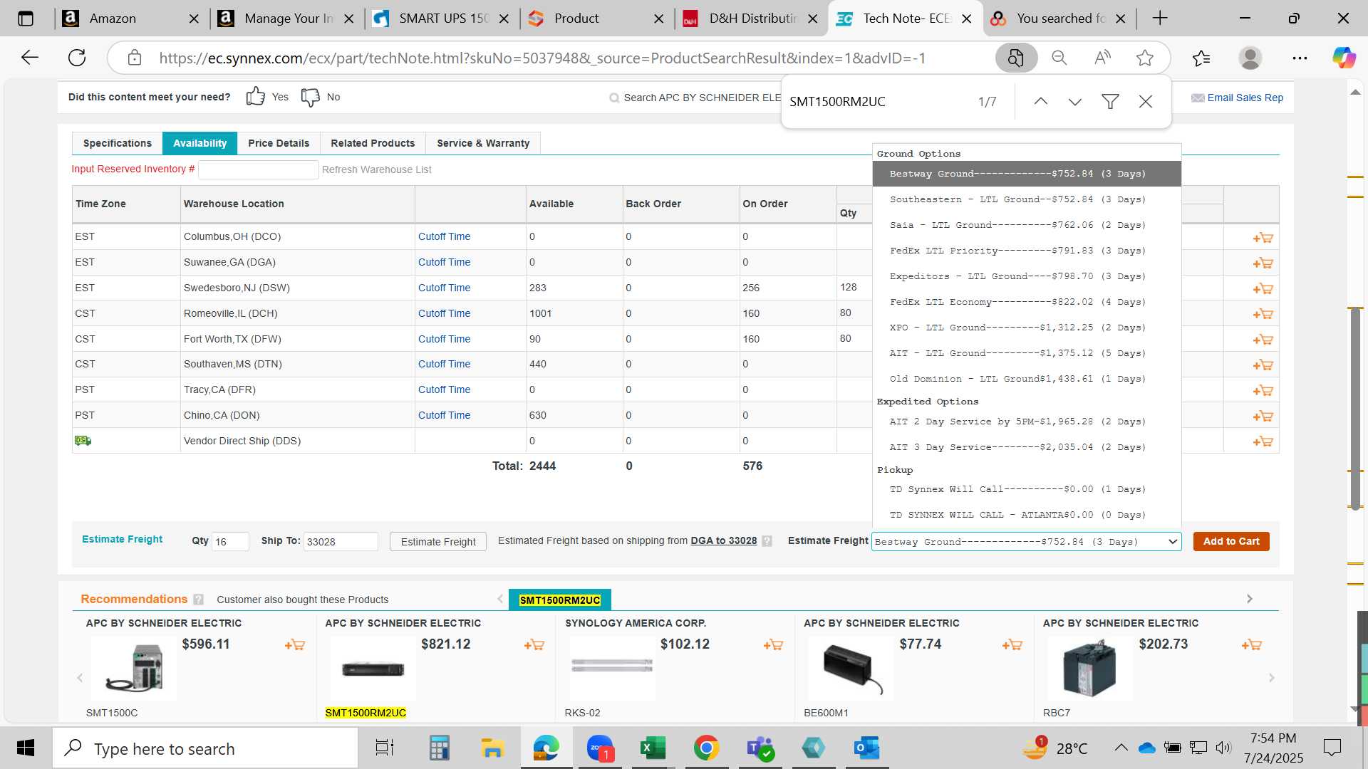The width and height of the screenshot is (1368, 769).
Task: Go to previous find result
Action: tap(1040, 102)
